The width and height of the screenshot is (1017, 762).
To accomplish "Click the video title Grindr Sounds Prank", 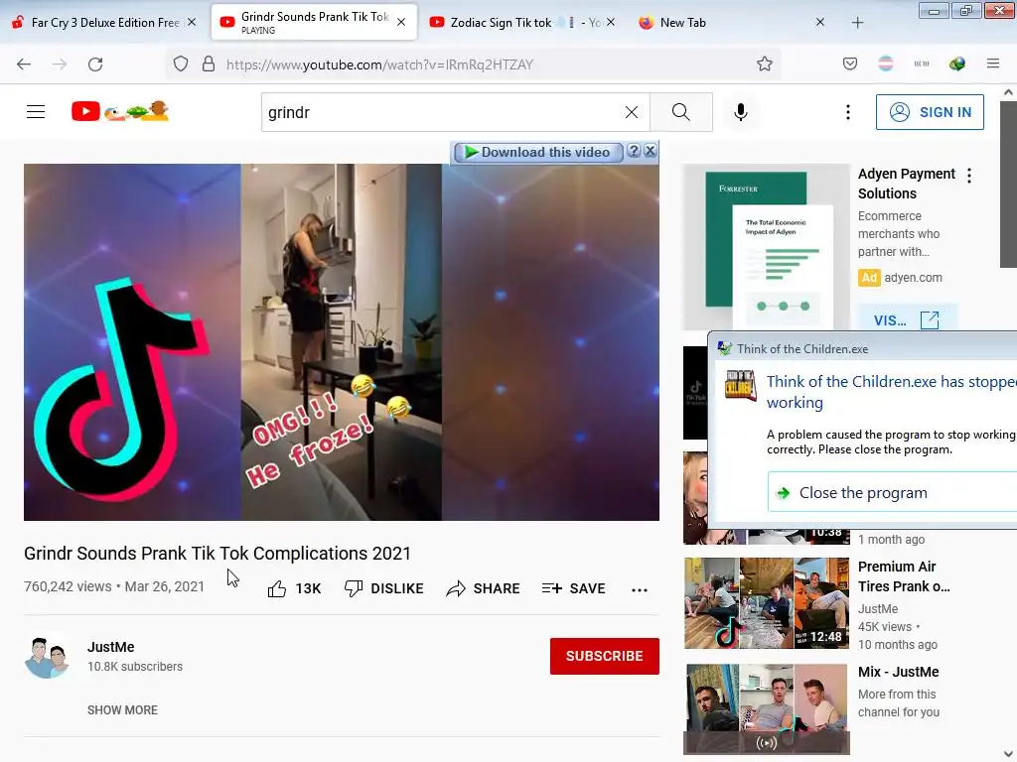I will coord(218,554).
